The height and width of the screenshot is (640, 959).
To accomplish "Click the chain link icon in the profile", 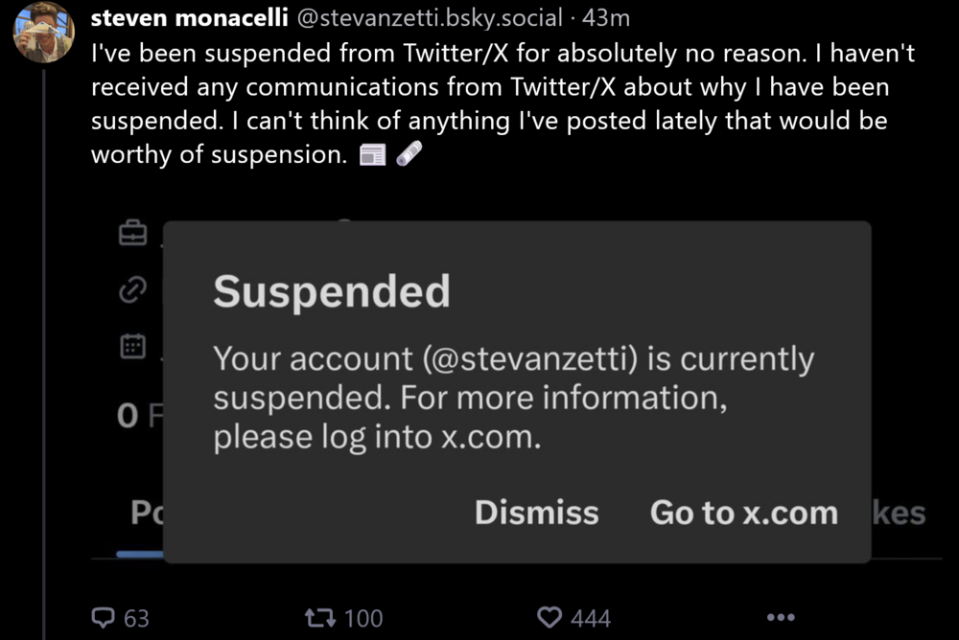I will point(132,291).
